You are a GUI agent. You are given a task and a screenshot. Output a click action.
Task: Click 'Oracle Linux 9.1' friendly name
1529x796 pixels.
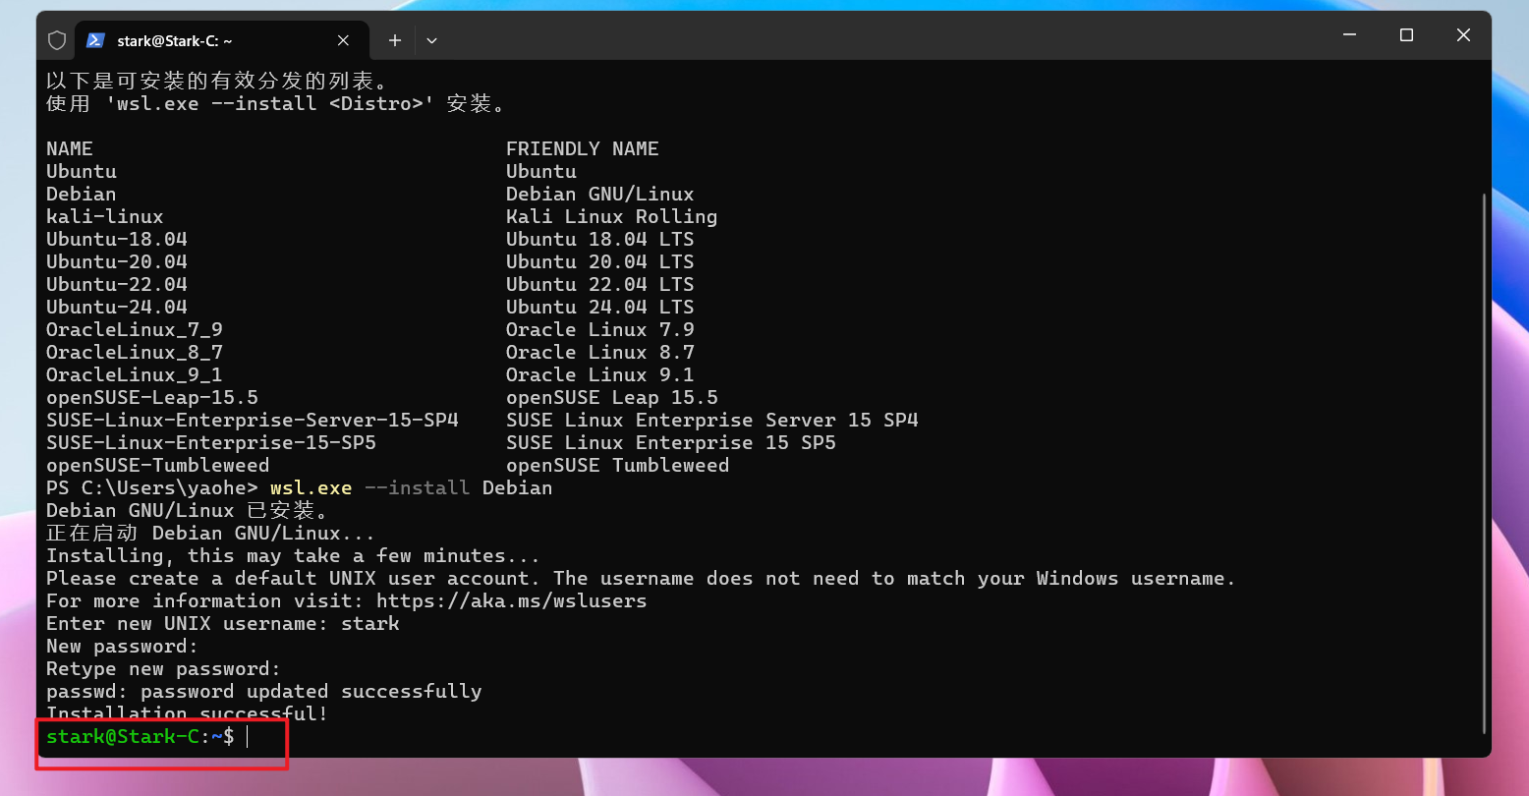coord(600,374)
